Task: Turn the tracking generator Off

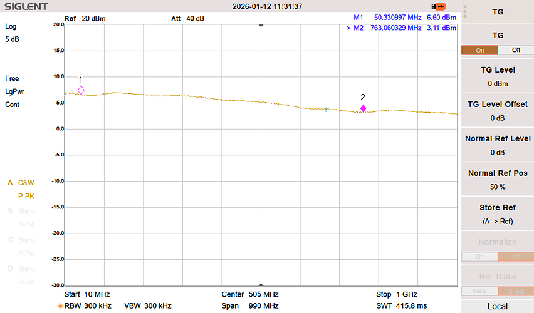Action: click(x=516, y=50)
